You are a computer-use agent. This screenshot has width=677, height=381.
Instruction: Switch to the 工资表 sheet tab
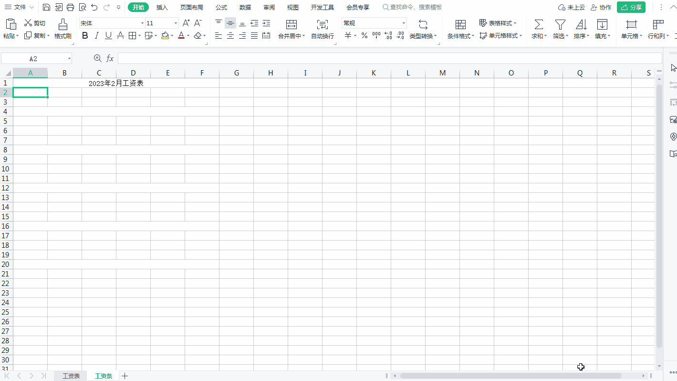click(71, 376)
